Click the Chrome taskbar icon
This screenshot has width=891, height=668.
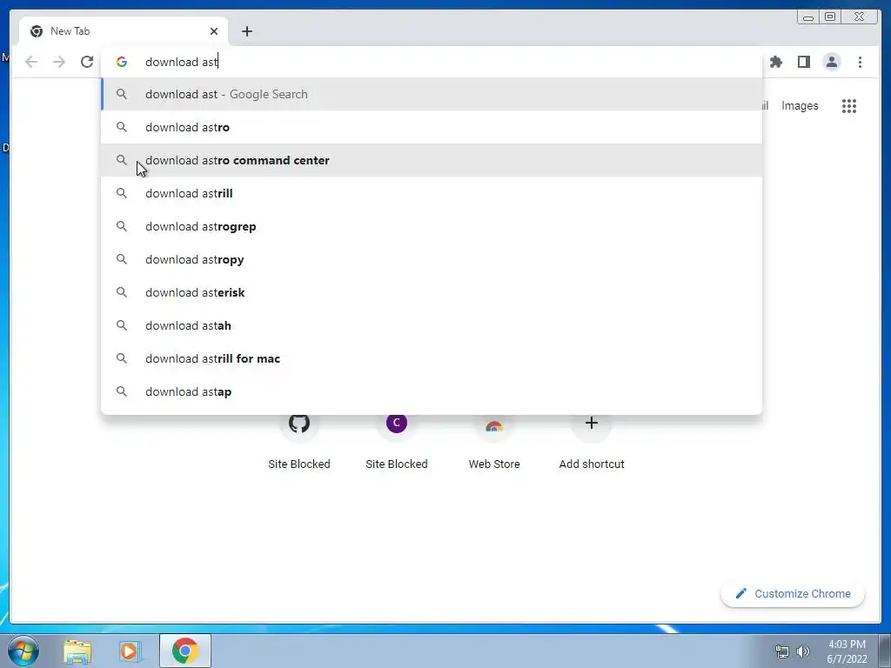pos(184,651)
